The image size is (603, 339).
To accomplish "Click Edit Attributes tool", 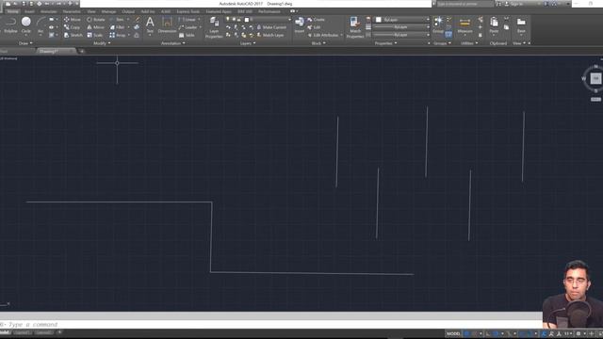I will point(323,35).
